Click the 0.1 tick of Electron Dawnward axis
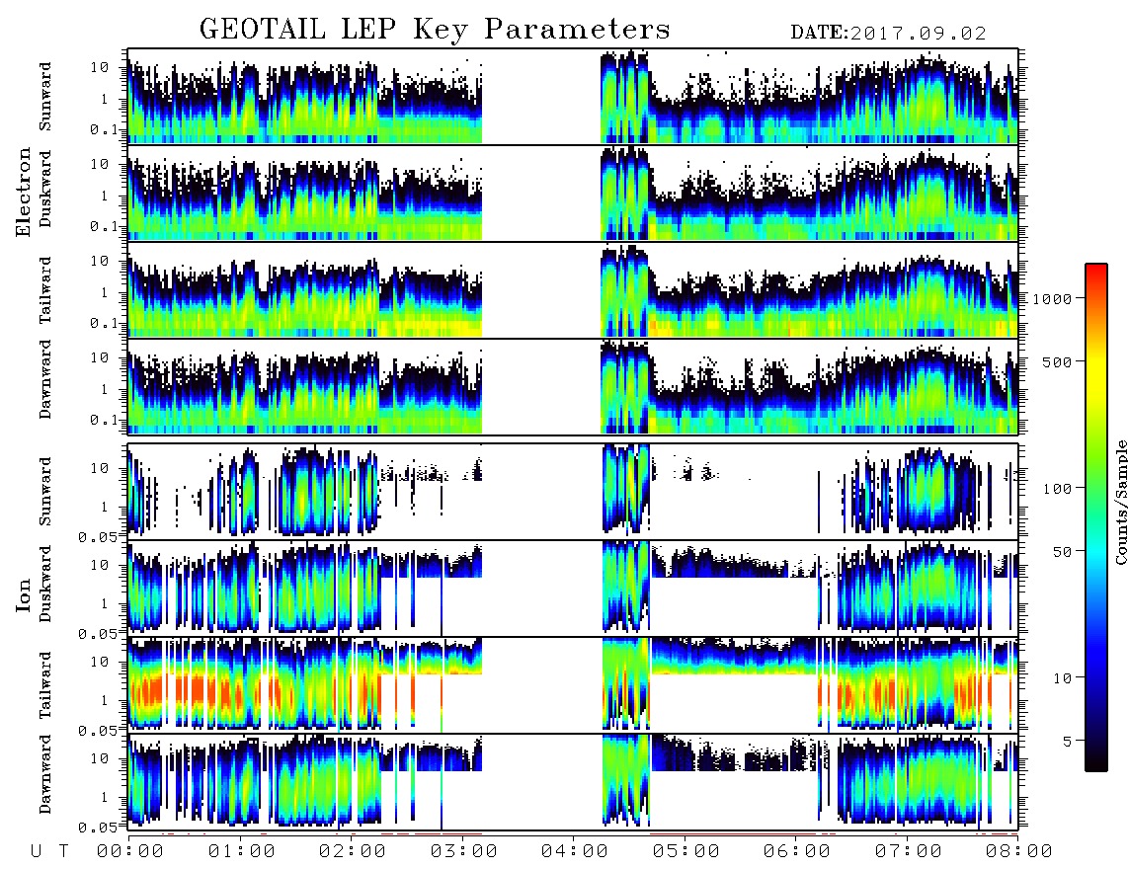This screenshot has height=869, width=1128. click(105, 420)
